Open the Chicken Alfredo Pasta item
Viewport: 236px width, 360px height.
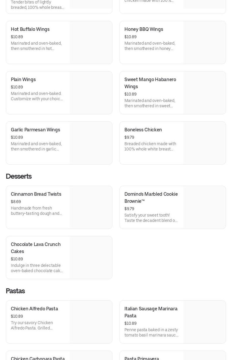click(34, 309)
